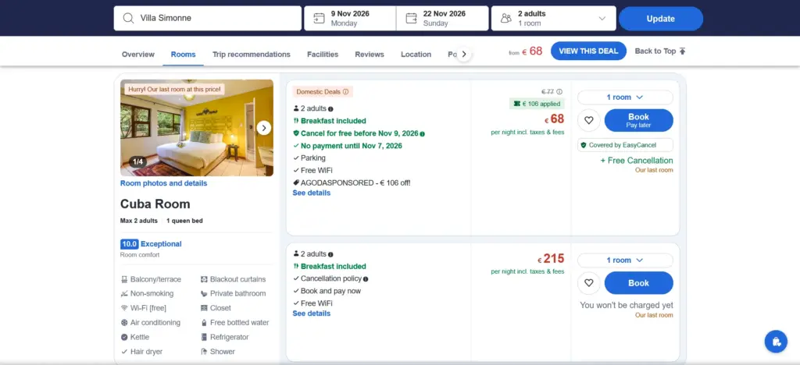Viewport: 800px width, 365px height.
Task: Open 1 room dropdown for €68 offer
Action: click(x=625, y=97)
